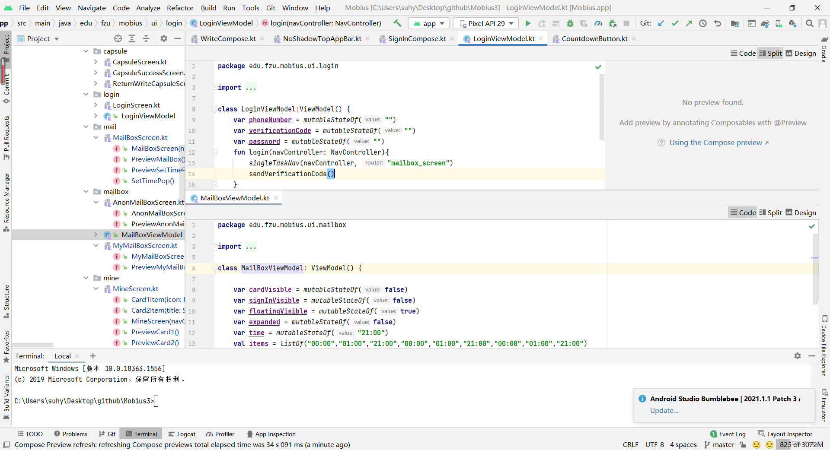
Task: Click the happy smiley feedback icon
Action: coord(757,445)
